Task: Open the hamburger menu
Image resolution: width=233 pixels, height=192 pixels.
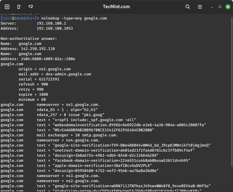Action: pos(200,7)
